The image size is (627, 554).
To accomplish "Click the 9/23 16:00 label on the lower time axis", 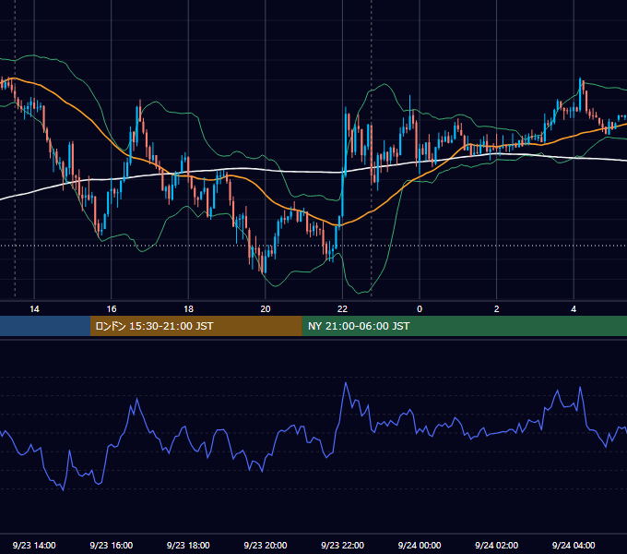I will [112, 545].
